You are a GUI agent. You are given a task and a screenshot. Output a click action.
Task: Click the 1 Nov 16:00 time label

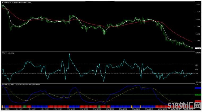pyautogui.click(x=32, y=109)
